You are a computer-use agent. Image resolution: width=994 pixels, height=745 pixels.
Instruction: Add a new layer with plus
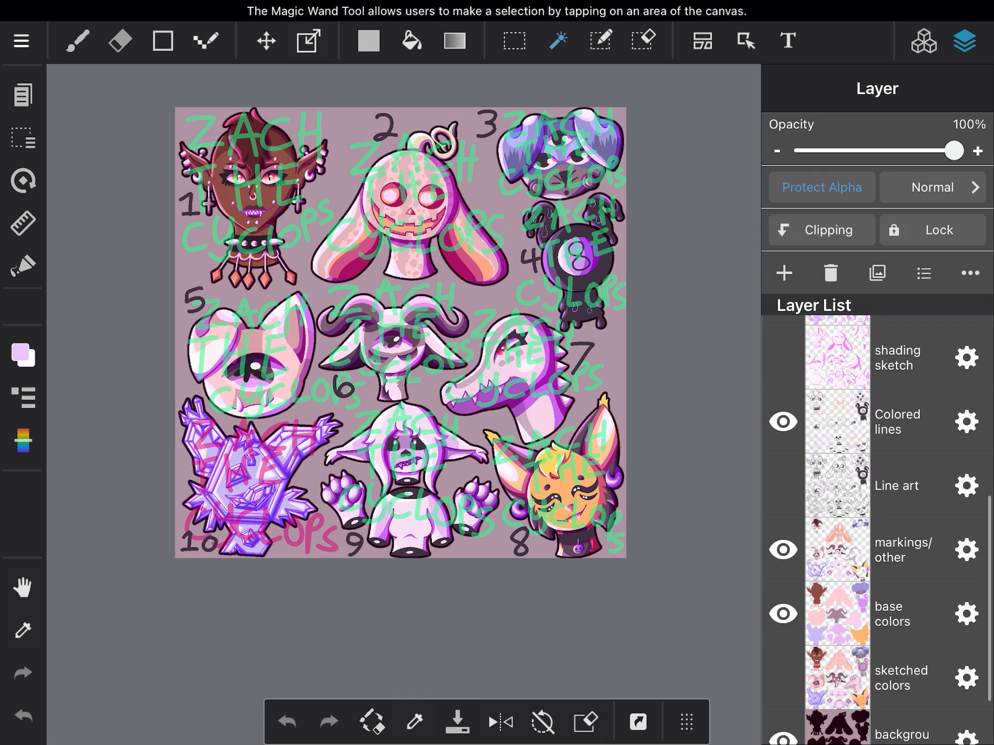click(x=784, y=273)
